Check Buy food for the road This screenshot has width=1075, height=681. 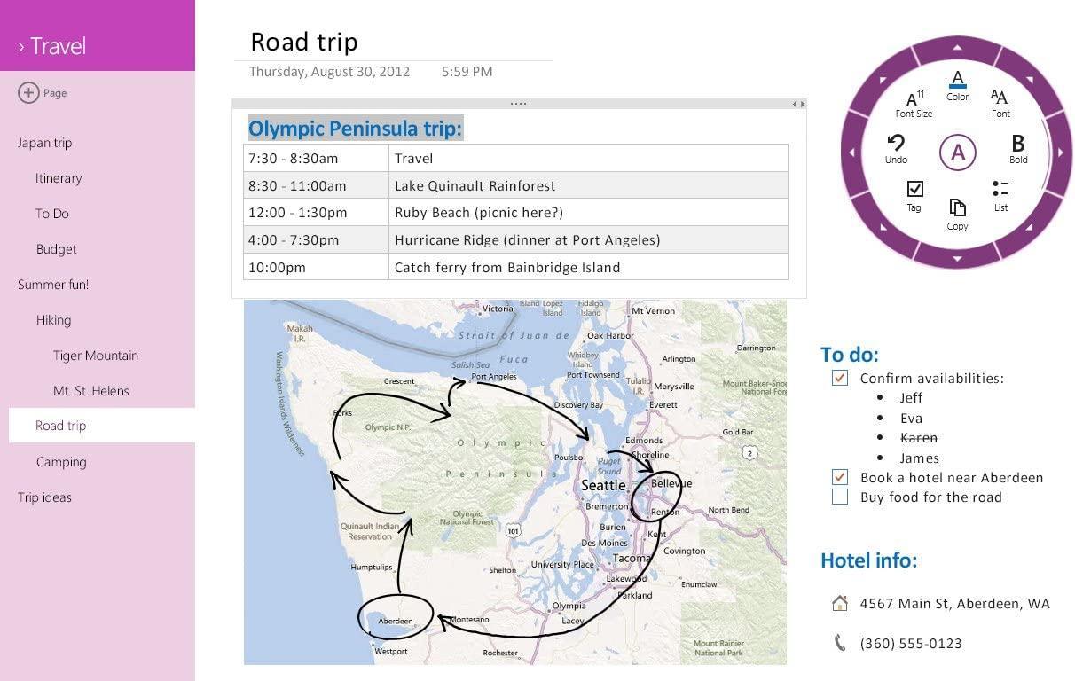tap(840, 497)
